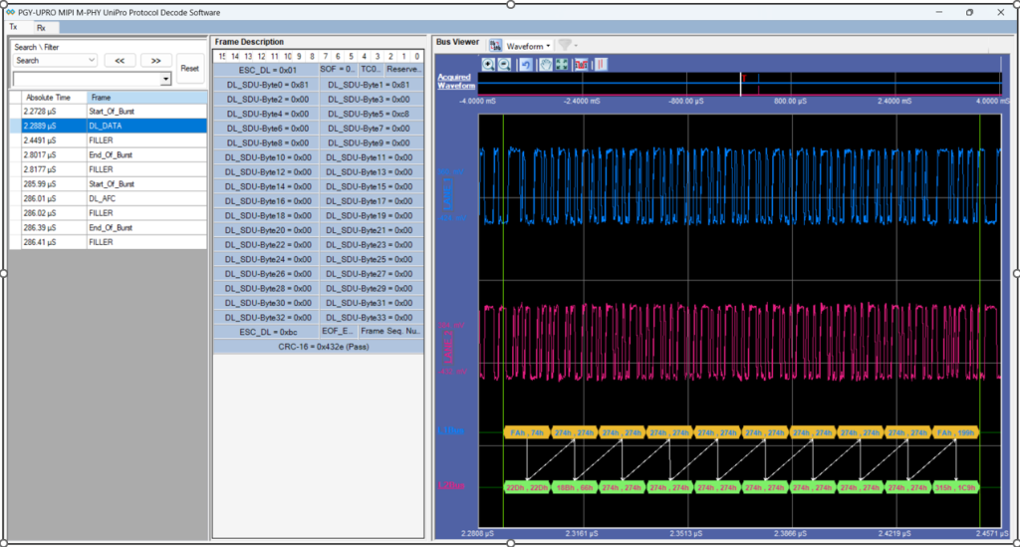Select the FILLER row at 2.4491 µS
This screenshot has width=1020, height=547.
pos(108,140)
